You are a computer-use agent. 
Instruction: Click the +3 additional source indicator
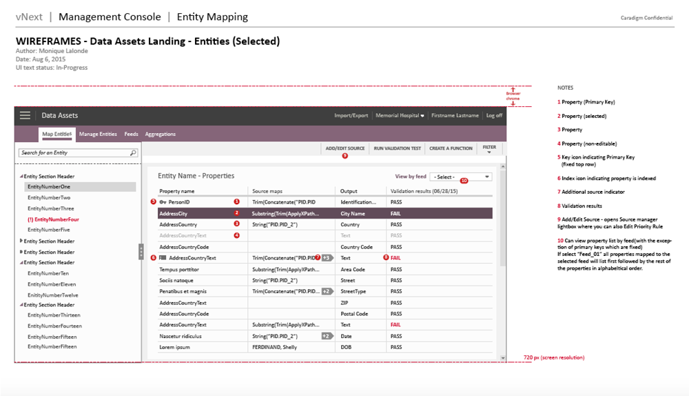coord(327,258)
